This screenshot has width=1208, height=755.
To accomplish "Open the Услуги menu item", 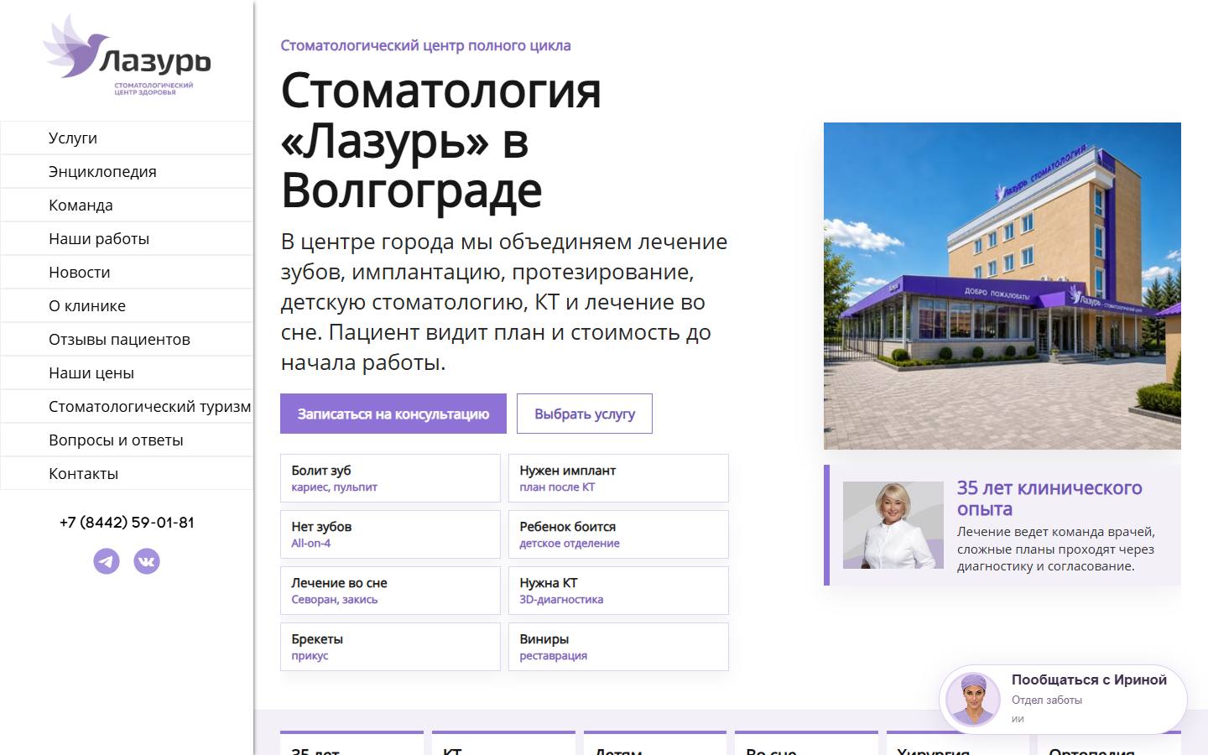I will pyautogui.click(x=127, y=138).
